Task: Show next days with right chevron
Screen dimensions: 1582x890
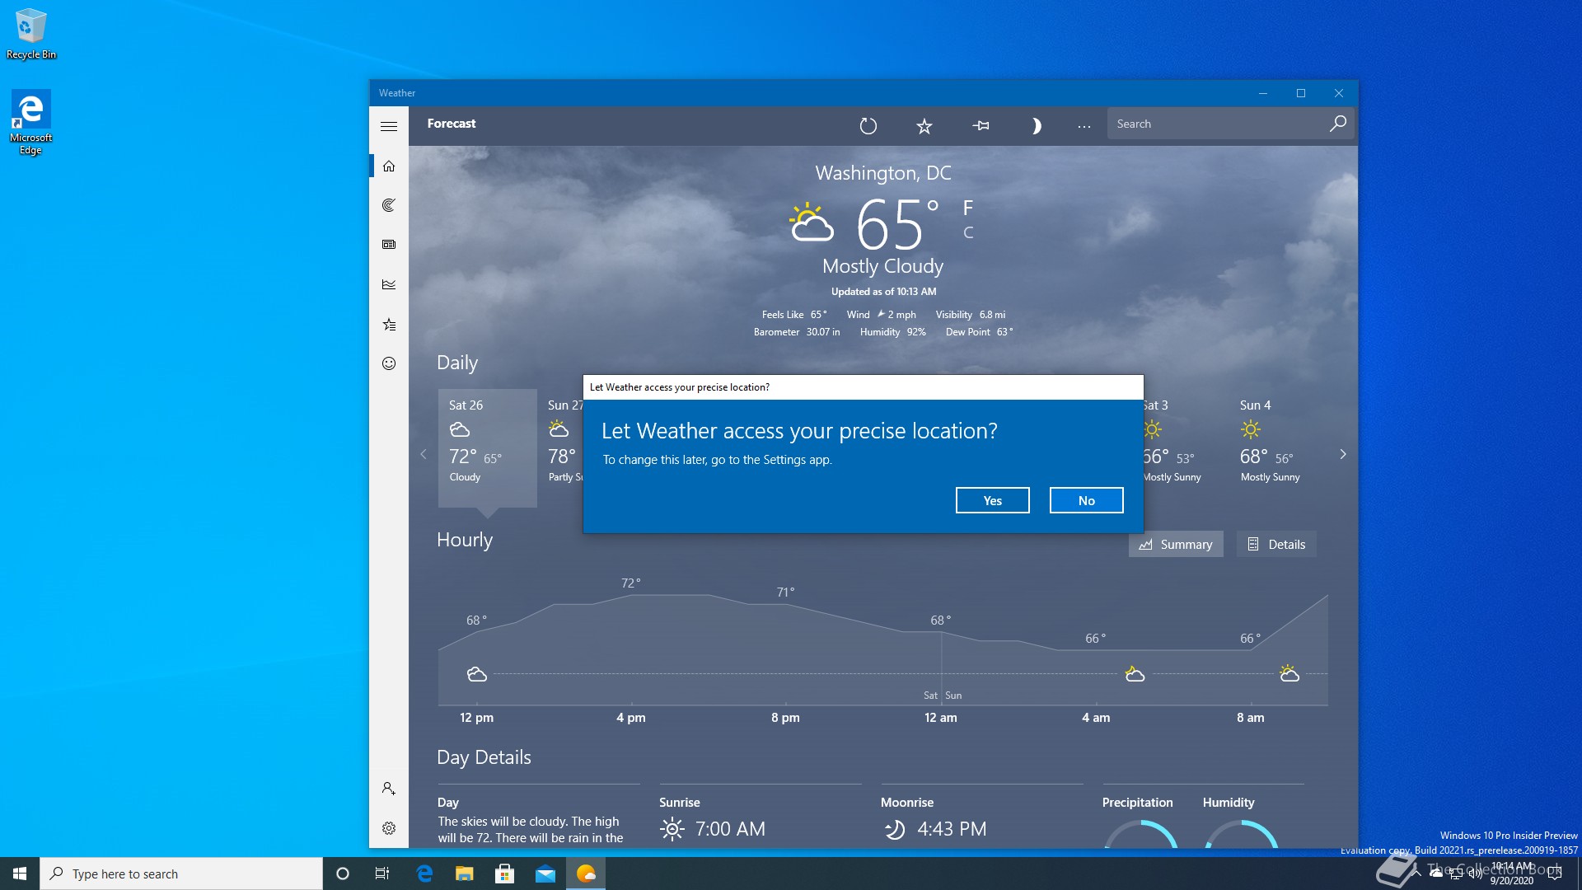Action: click(x=1343, y=454)
